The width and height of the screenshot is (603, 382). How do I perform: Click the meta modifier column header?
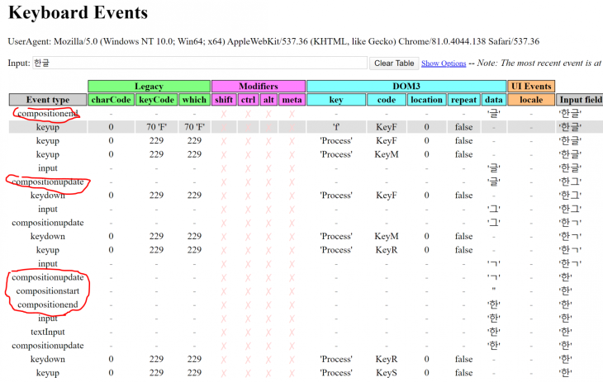click(292, 100)
